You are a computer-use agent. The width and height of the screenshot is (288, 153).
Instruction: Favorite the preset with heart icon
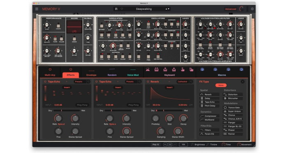(122, 9)
